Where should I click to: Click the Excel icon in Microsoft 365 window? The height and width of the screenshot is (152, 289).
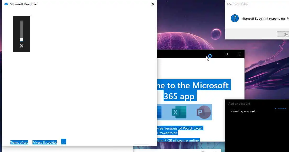(x=179, y=112)
